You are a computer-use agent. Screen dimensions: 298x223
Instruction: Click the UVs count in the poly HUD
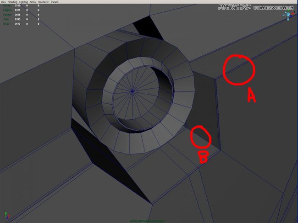coord(17,23)
